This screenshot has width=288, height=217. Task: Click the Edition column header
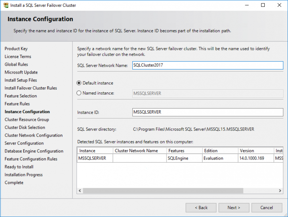click(220, 151)
